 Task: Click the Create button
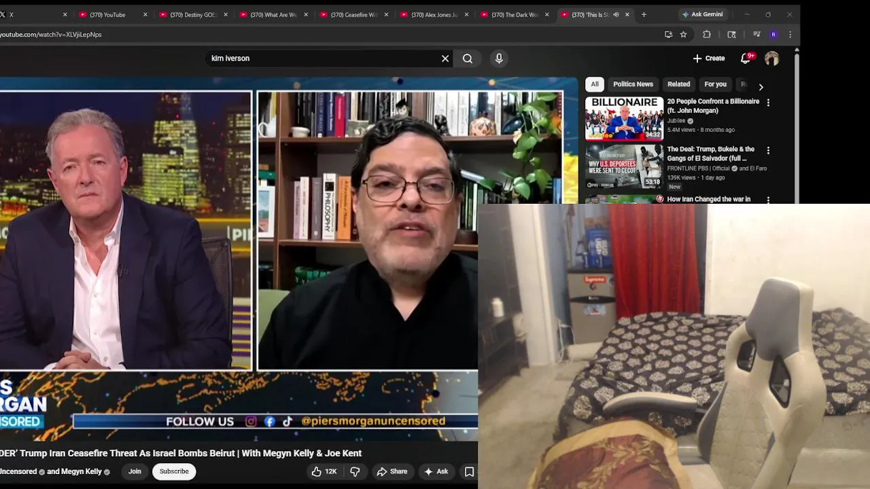(709, 58)
